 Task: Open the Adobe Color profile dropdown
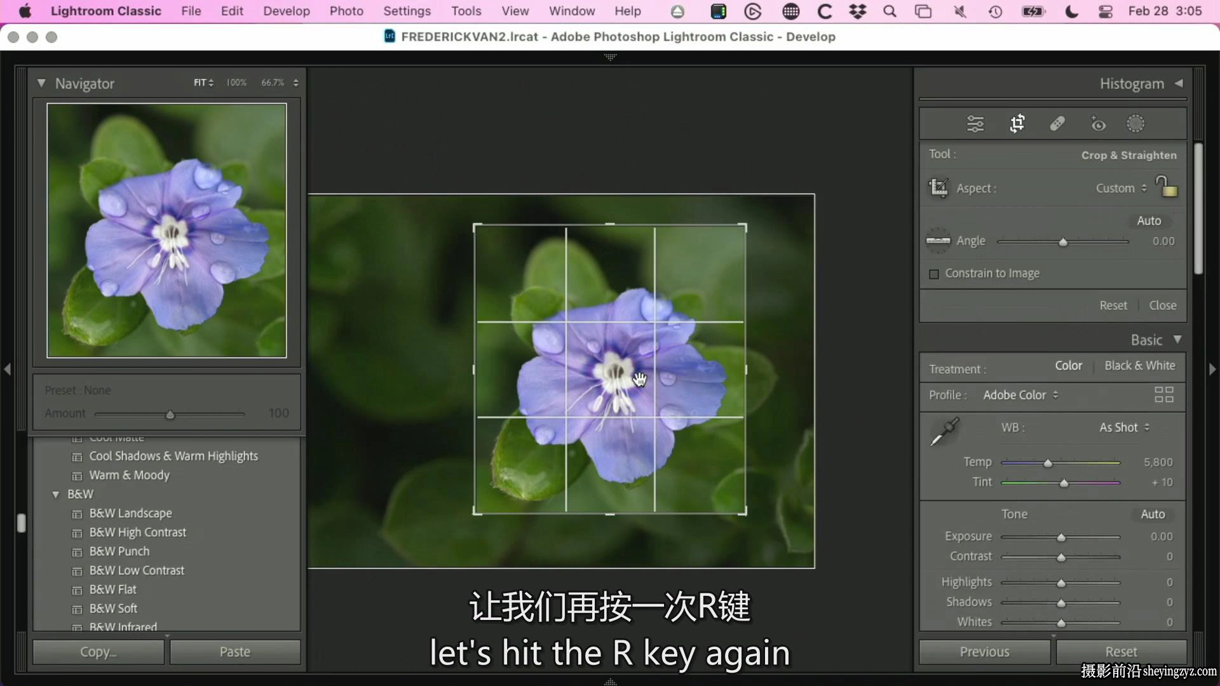pyautogui.click(x=1020, y=394)
